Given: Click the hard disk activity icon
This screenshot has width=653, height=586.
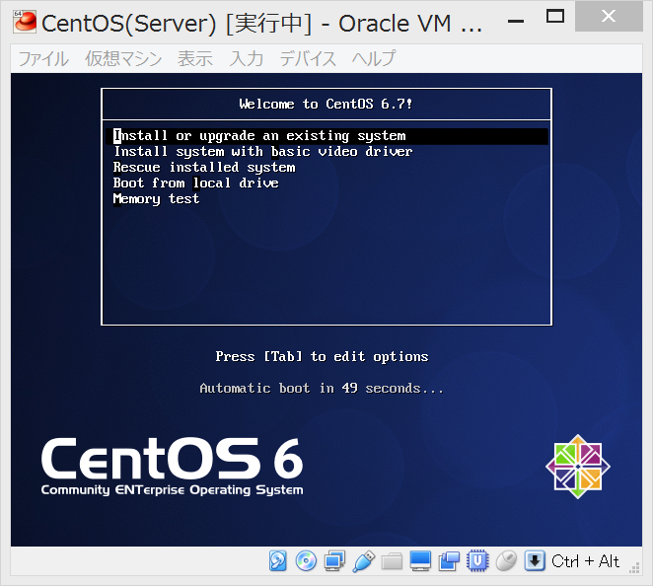Looking at the screenshot, I should coord(278,561).
